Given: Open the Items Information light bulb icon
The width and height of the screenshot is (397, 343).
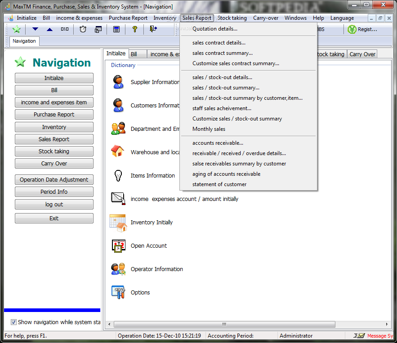Looking at the screenshot, I should pyautogui.click(x=118, y=175).
